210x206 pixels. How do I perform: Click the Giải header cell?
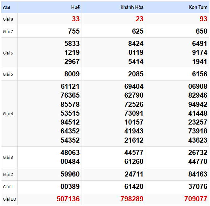point(7,7)
